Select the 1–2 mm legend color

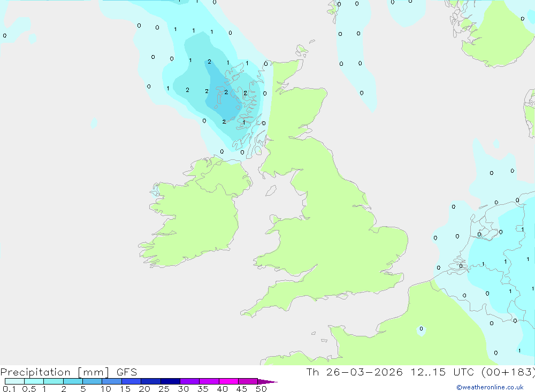point(53,381)
